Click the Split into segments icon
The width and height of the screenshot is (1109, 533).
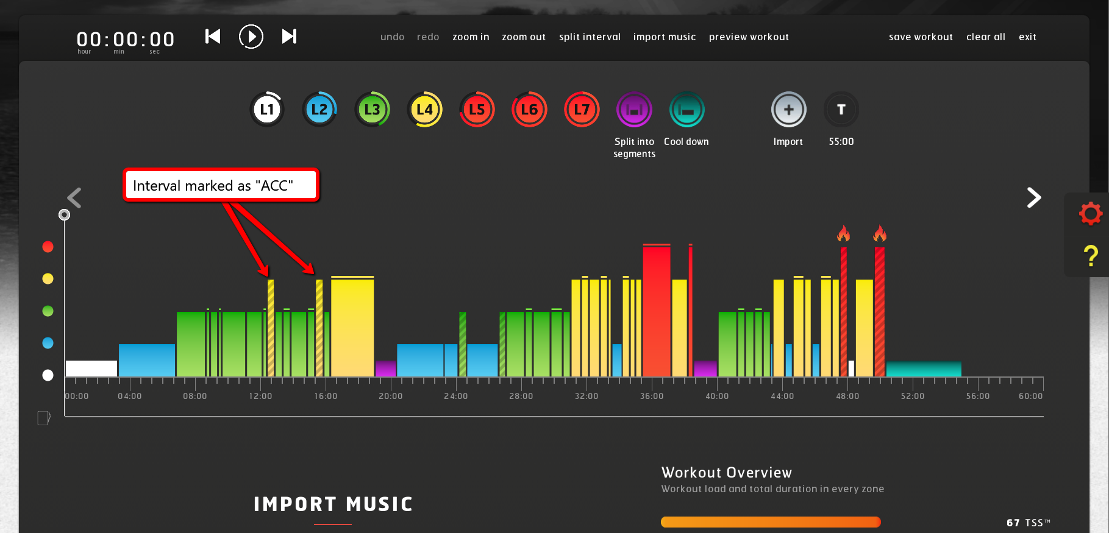(x=634, y=110)
